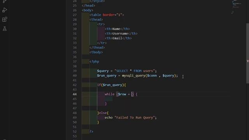Click the $run_query variable on line 40
This screenshot has height=140, width=249.
(x=107, y=75)
